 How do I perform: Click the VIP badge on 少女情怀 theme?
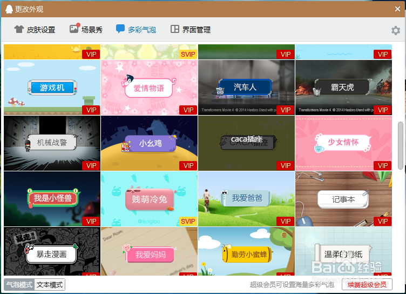(383, 166)
